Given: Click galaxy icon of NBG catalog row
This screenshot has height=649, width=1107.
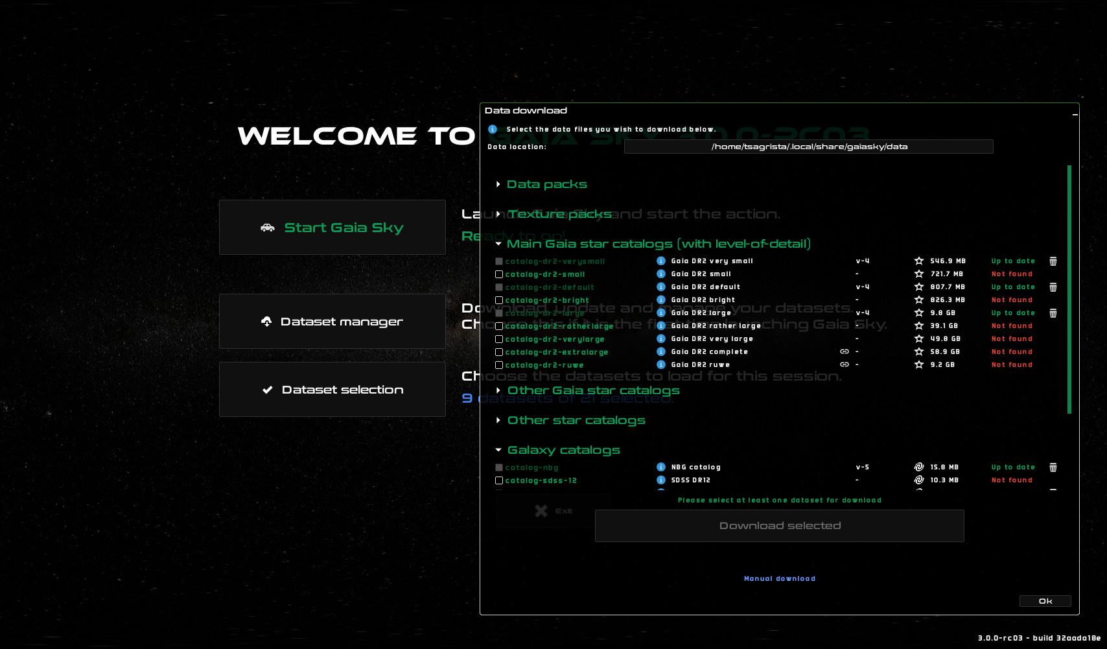Looking at the screenshot, I should click(x=919, y=467).
